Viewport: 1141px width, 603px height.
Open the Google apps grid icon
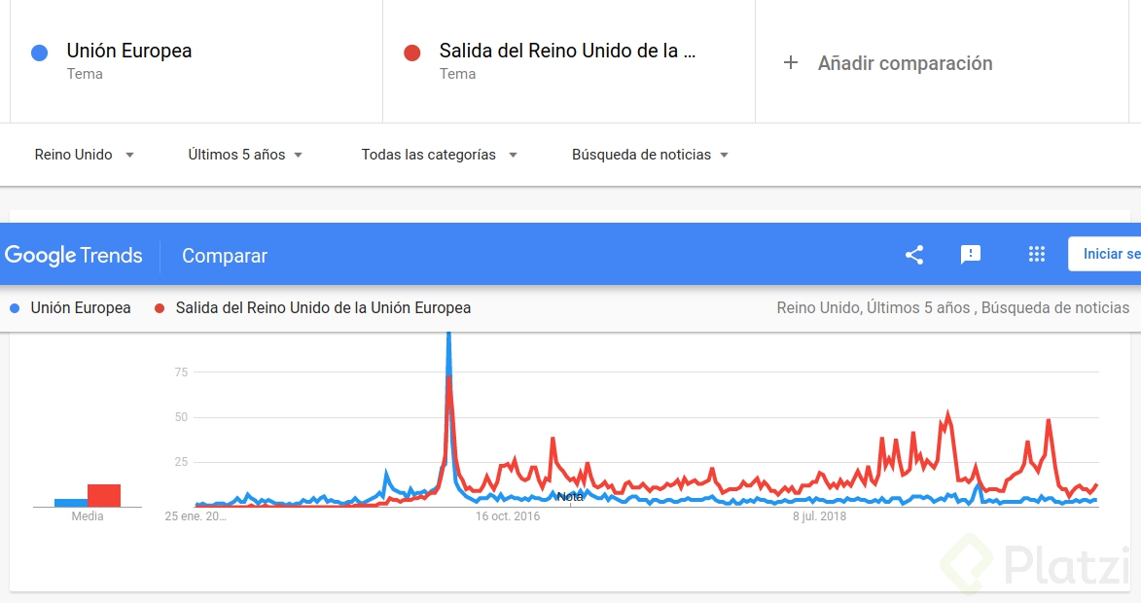[1037, 255]
